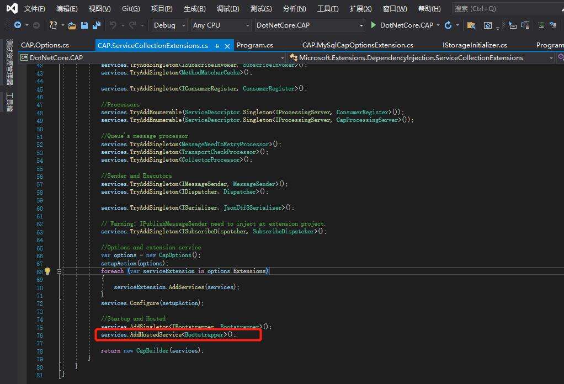Click the save file floppy icon

[x=84, y=25]
